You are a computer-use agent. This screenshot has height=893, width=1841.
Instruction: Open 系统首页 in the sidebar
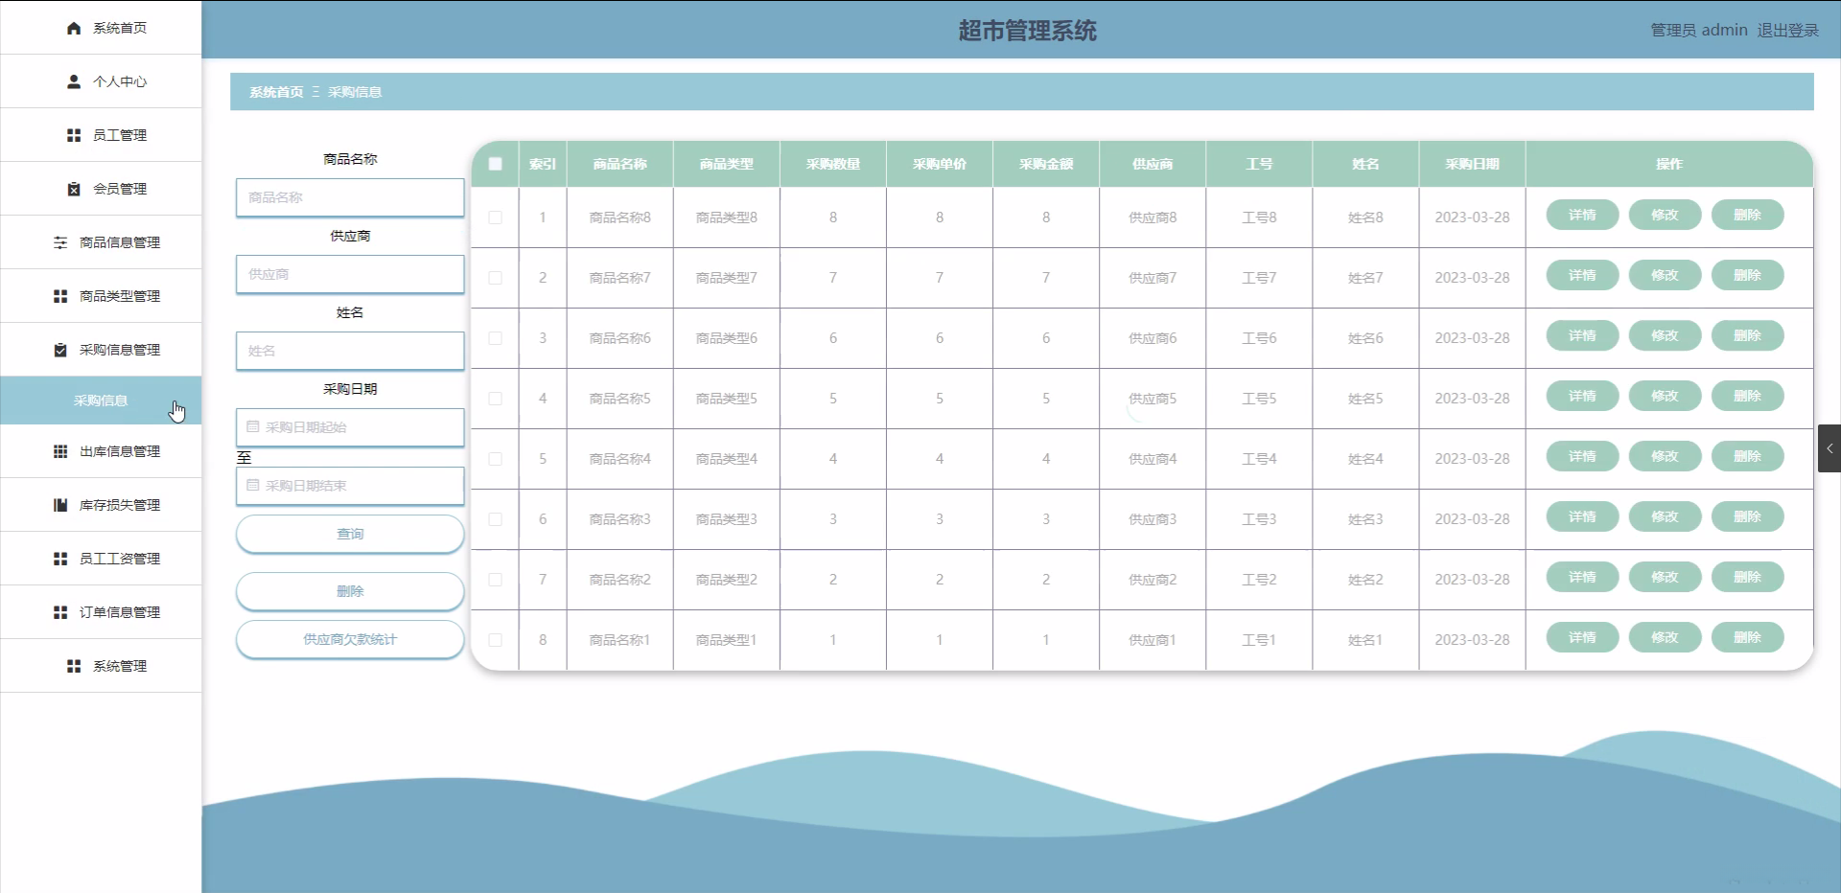coord(101,28)
